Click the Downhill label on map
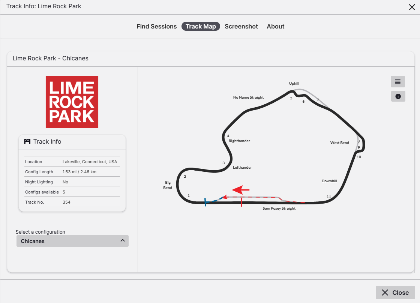 (330, 181)
